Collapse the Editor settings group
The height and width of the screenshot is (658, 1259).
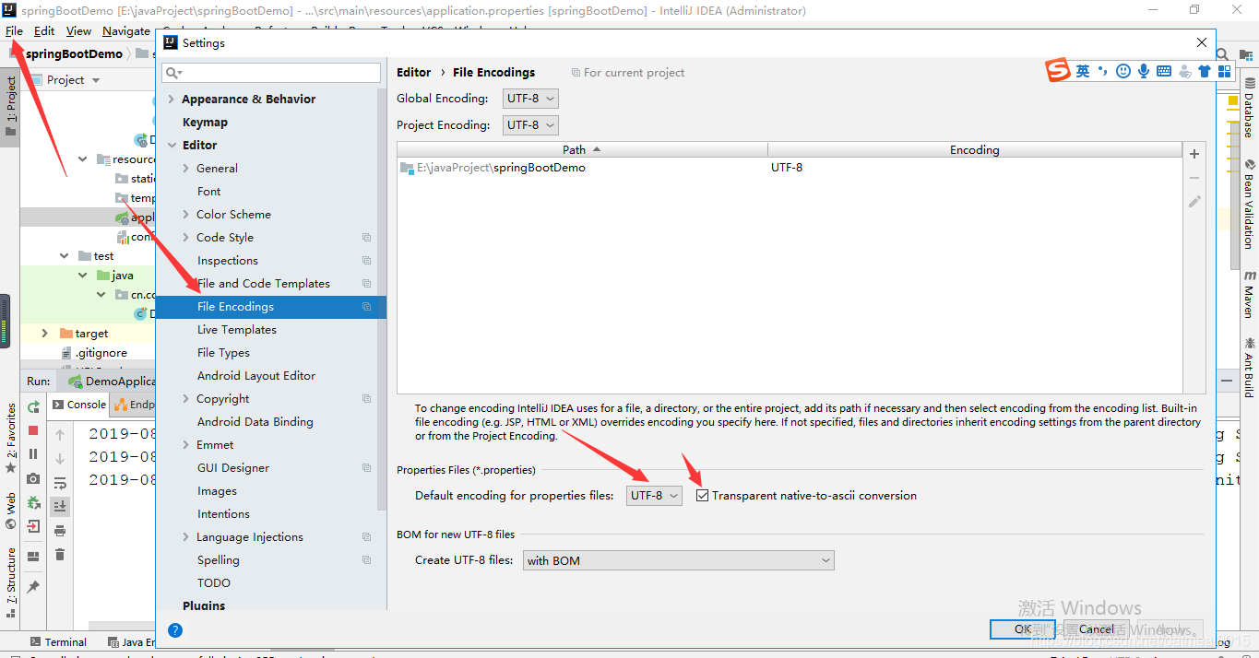(171, 146)
